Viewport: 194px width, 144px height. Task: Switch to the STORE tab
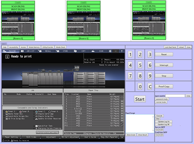point(63,51)
